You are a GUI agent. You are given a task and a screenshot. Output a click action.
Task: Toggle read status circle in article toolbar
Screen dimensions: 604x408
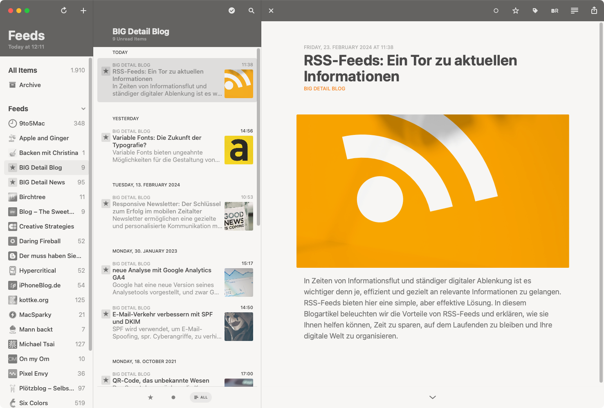(496, 11)
